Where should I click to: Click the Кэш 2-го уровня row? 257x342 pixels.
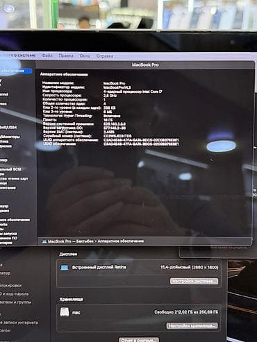[x=79, y=108]
